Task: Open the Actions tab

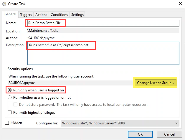Action: [41, 14]
